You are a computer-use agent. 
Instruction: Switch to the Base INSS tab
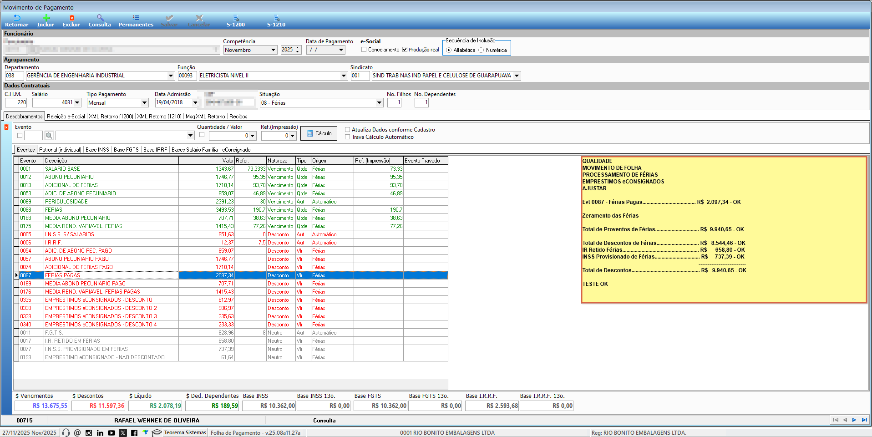pyautogui.click(x=97, y=150)
